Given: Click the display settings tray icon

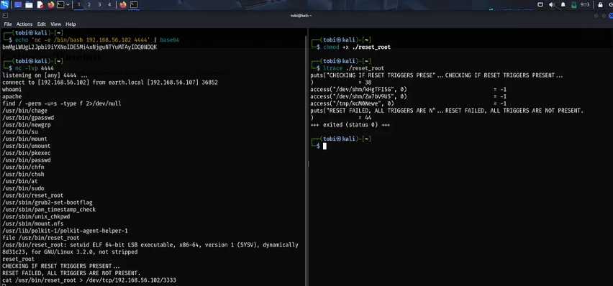Looking at the screenshot, I should coord(540,5).
